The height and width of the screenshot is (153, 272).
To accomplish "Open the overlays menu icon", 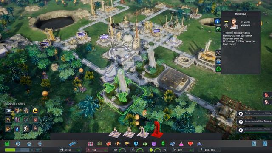I will pyautogui.click(x=29, y=144).
